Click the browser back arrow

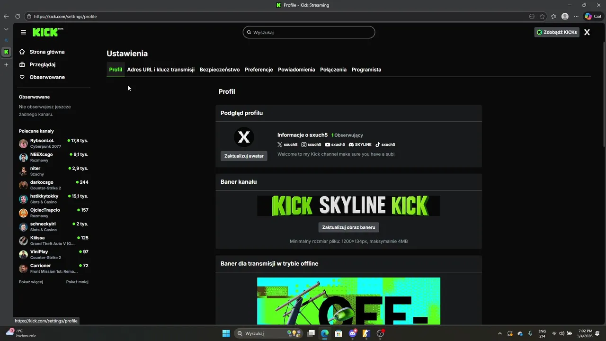coord(6,16)
